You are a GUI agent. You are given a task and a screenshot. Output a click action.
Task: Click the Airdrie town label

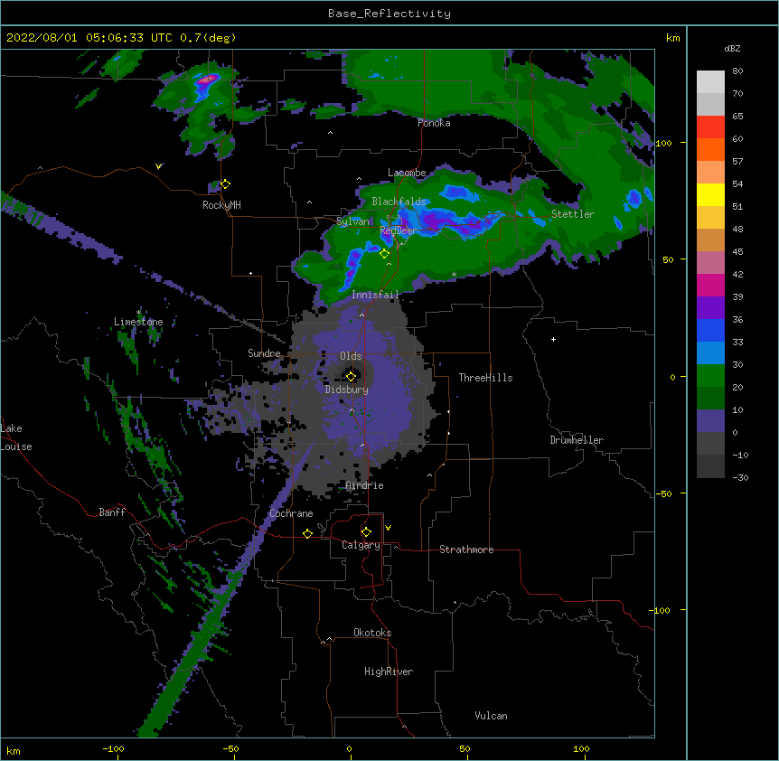point(364,485)
